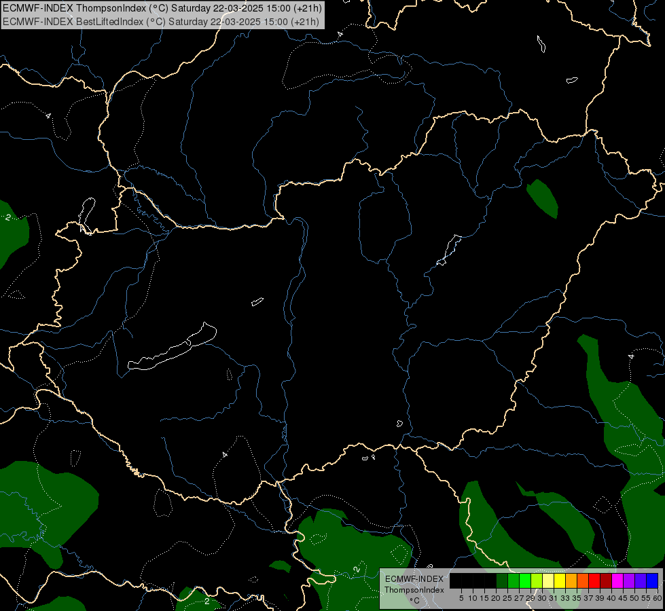Image resolution: width=665 pixels, height=611 pixels.
Task: Click the legend tick value 30
Action: click(x=541, y=598)
